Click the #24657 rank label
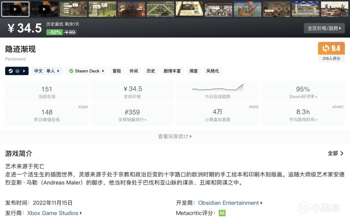 338,107
